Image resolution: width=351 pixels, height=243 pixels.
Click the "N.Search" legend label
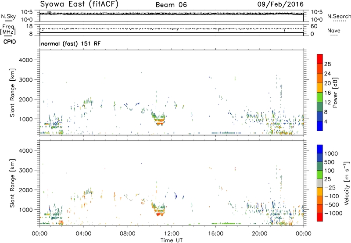click(x=339, y=16)
